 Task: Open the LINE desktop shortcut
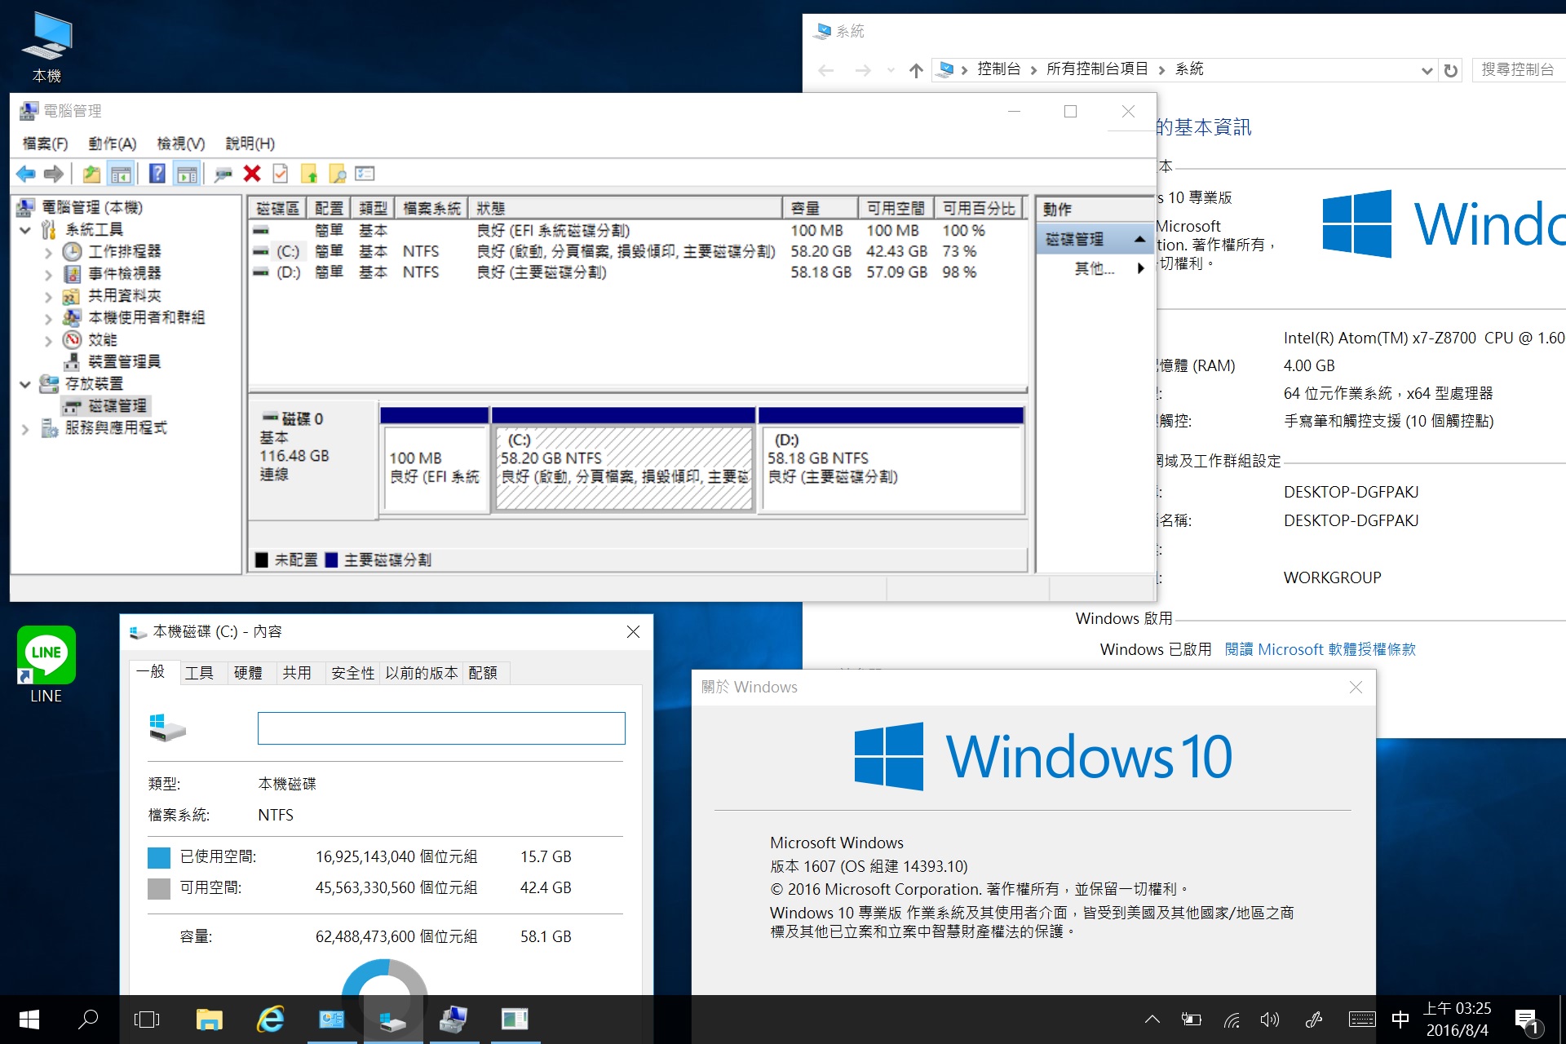click(46, 665)
